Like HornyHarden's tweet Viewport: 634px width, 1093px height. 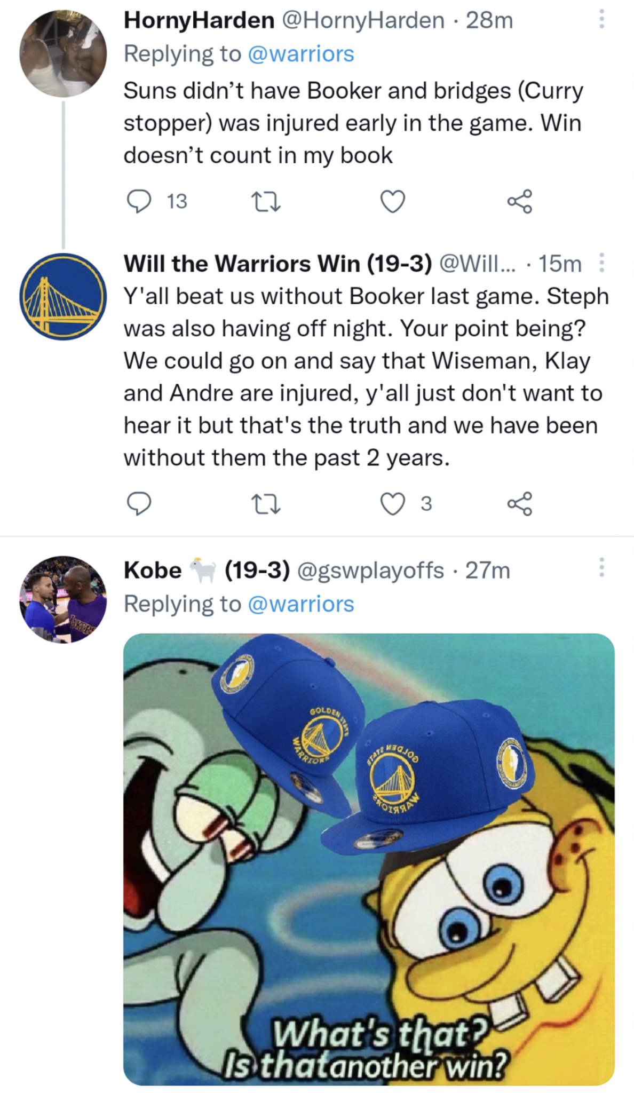[x=393, y=202]
